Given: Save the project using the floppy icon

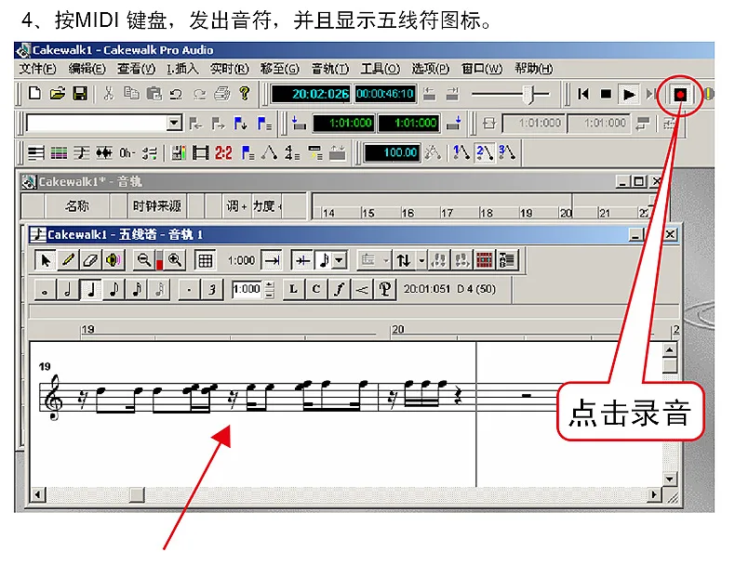Looking at the screenshot, I should tap(80, 94).
